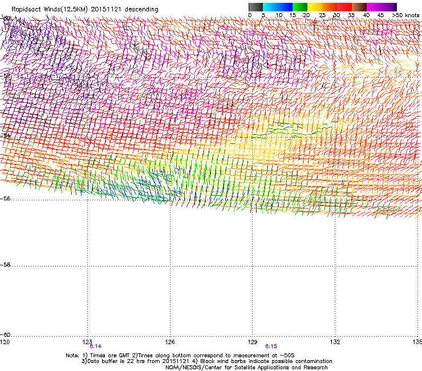
Task: Click the '-56' latitude axis label
Action: click(5, 199)
